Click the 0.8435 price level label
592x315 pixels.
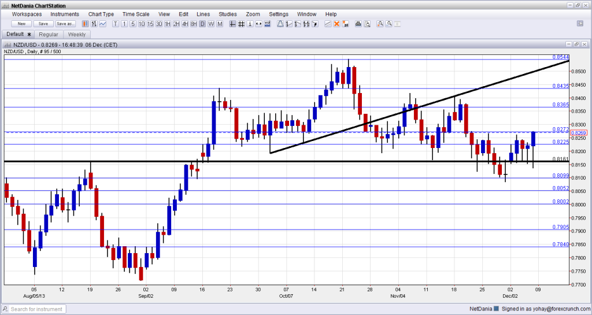click(x=561, y=86)
